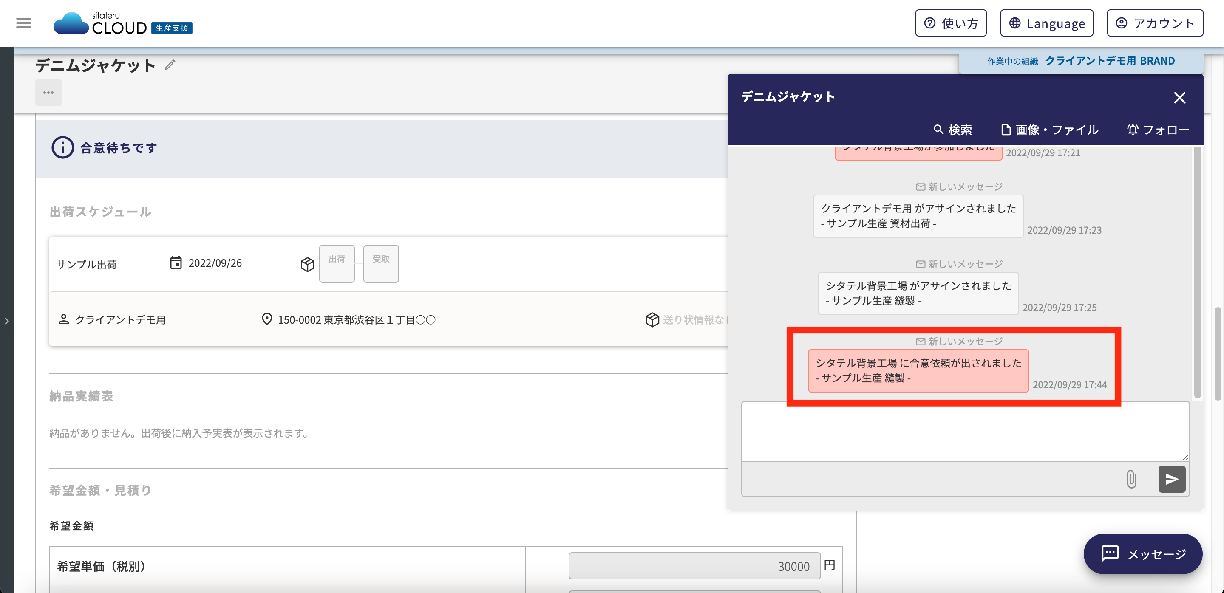The height and width of the screenshot is (593, 1224).
Task: Click the timestamp 2022/09/29 17:25
Action: point(1060,307)
